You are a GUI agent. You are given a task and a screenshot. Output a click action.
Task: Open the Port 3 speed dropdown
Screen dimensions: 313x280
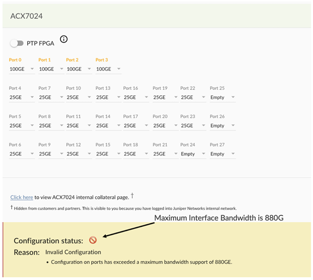pos(109,69)
